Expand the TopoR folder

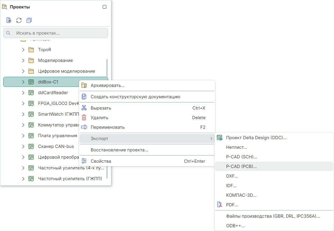click(x=23, y=50)
